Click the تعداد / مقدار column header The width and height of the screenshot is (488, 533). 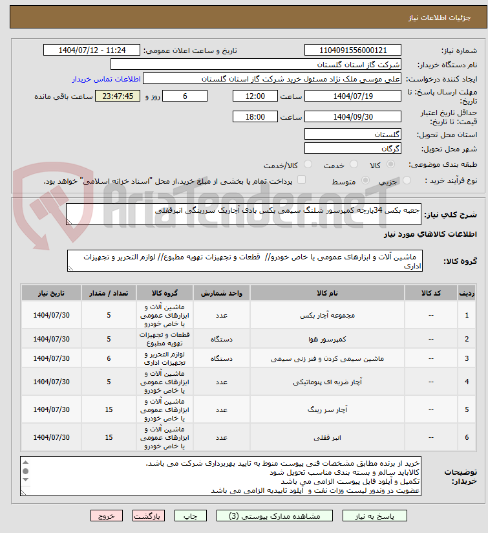click(109, 293)
